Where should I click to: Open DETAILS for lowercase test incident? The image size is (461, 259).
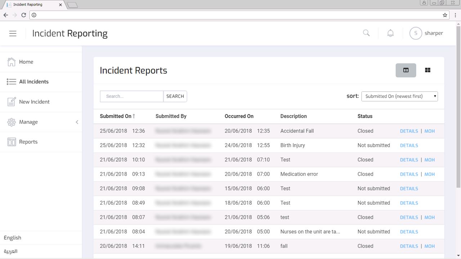[409, 217]
